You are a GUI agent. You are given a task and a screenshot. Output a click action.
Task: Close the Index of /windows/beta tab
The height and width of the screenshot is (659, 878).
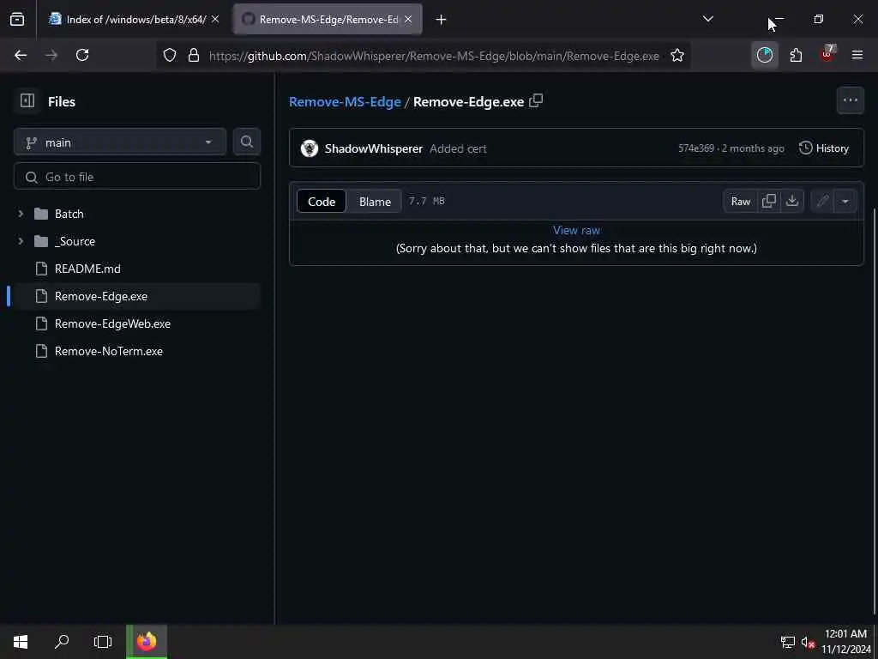click(215, 19)
